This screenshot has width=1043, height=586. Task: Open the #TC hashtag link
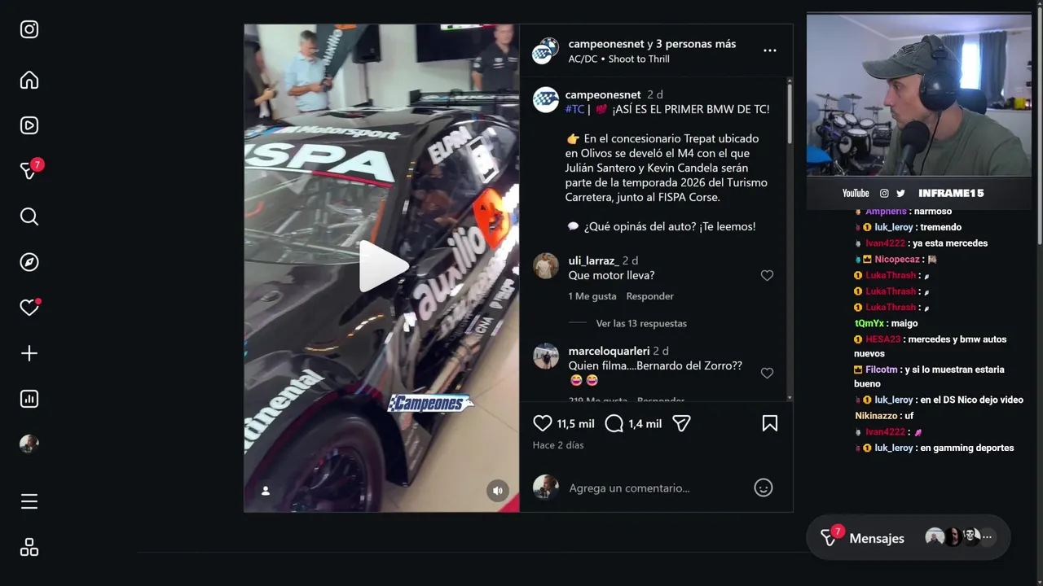575,109
